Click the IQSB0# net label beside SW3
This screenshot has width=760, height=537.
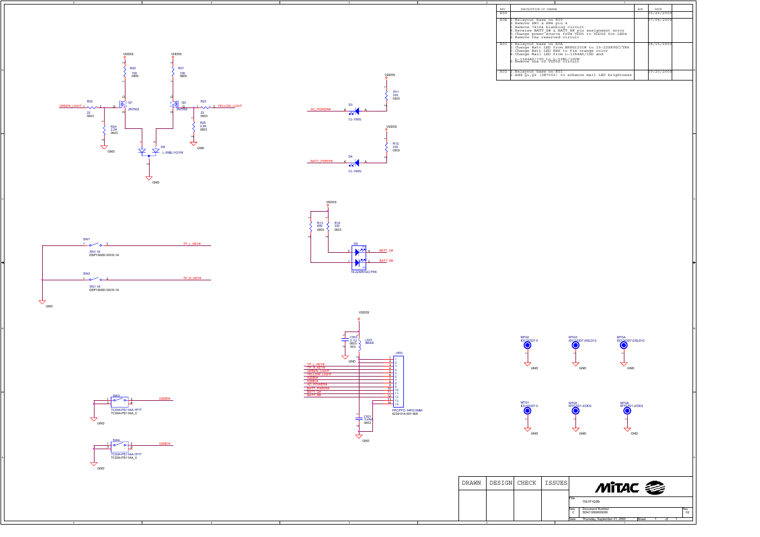click(164, 399)
